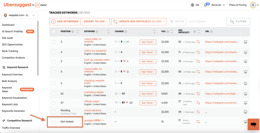Refresh SEO difficulty for check backlink
This screenshot has width=260, height=133.
pyautogui.click(x=198, y=112)
